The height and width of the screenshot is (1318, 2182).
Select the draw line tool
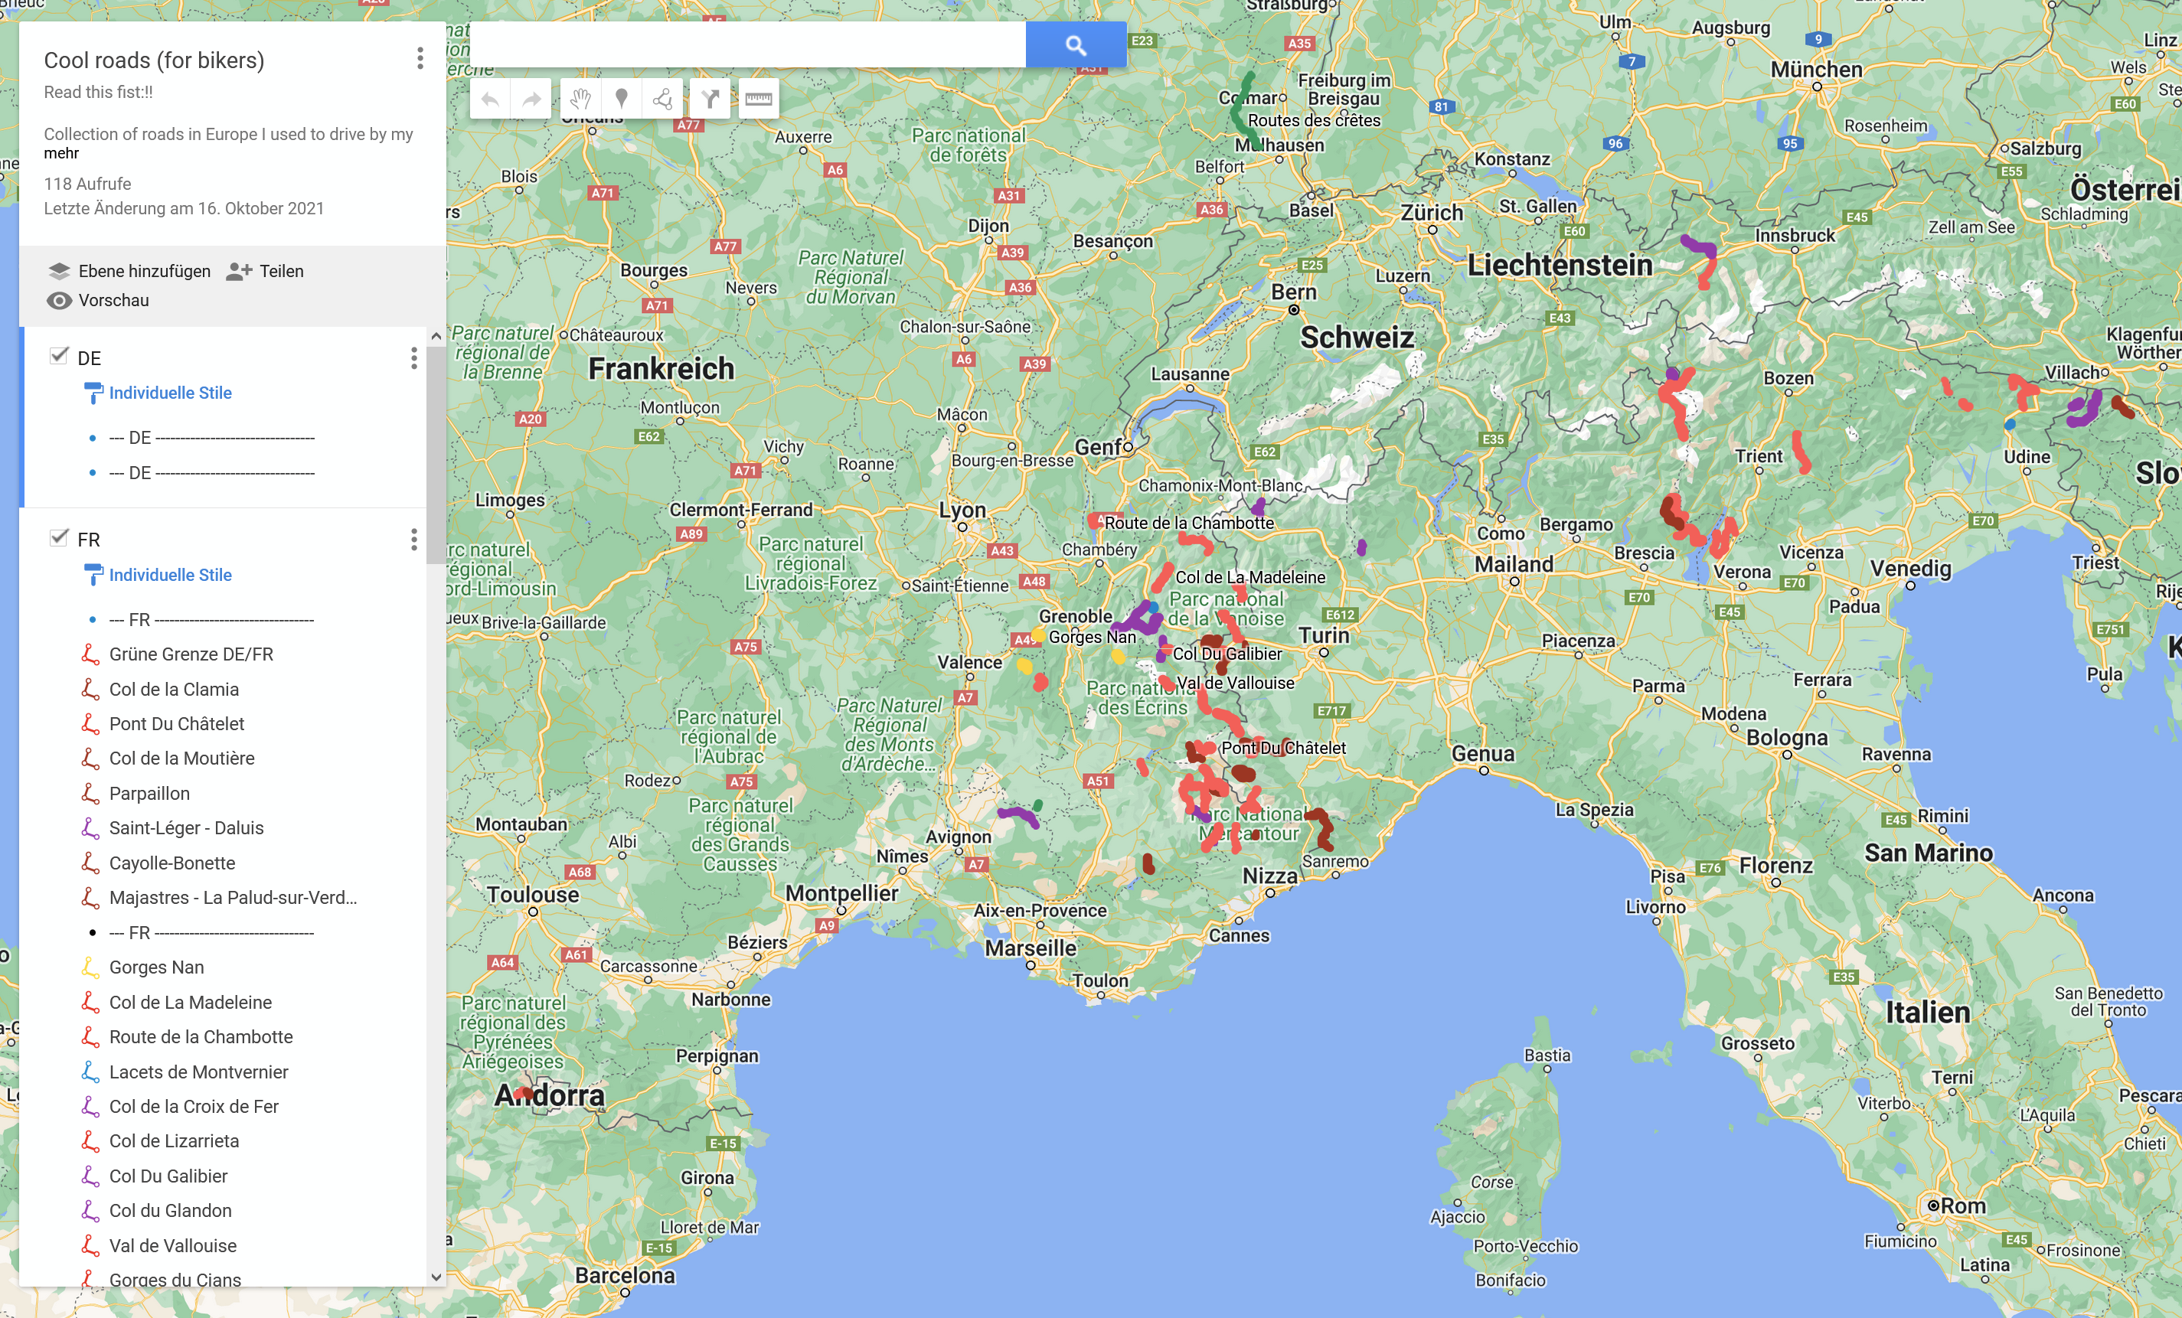[x=662, y=100]
